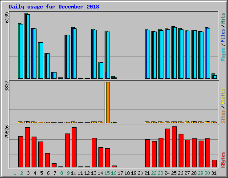Click day label 22 on the x-axis
The width and height of the screenshot is (228, 178).
[x=154, y=173]
